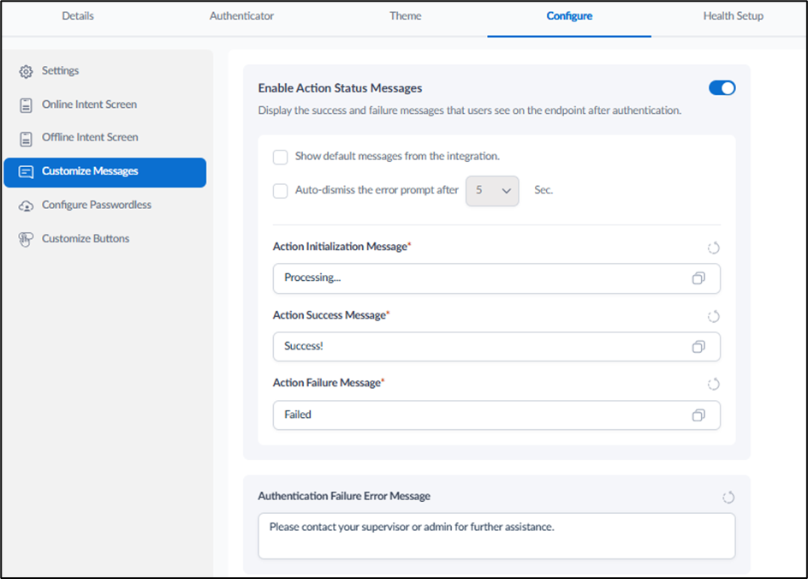Reset the Action Initialization Message
The image size is (808, 579).
coord(714,248)
